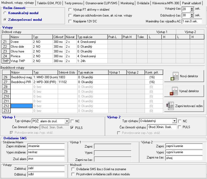Click Okno dole name cell
The width and height of the screenshot is (207, 179).
21,47
